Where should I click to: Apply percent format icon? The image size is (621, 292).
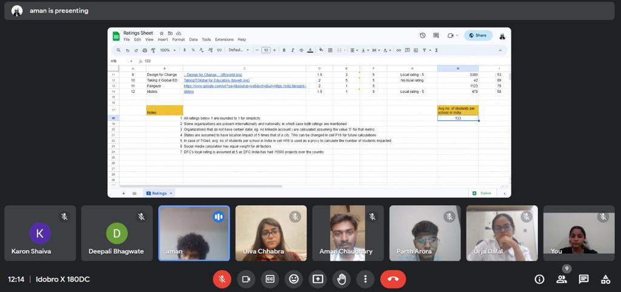pos(193,50)
